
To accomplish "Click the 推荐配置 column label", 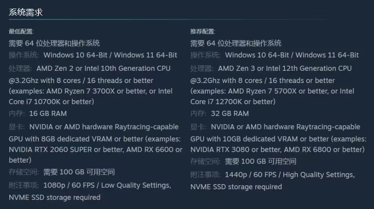I will [x=203, y=31].
